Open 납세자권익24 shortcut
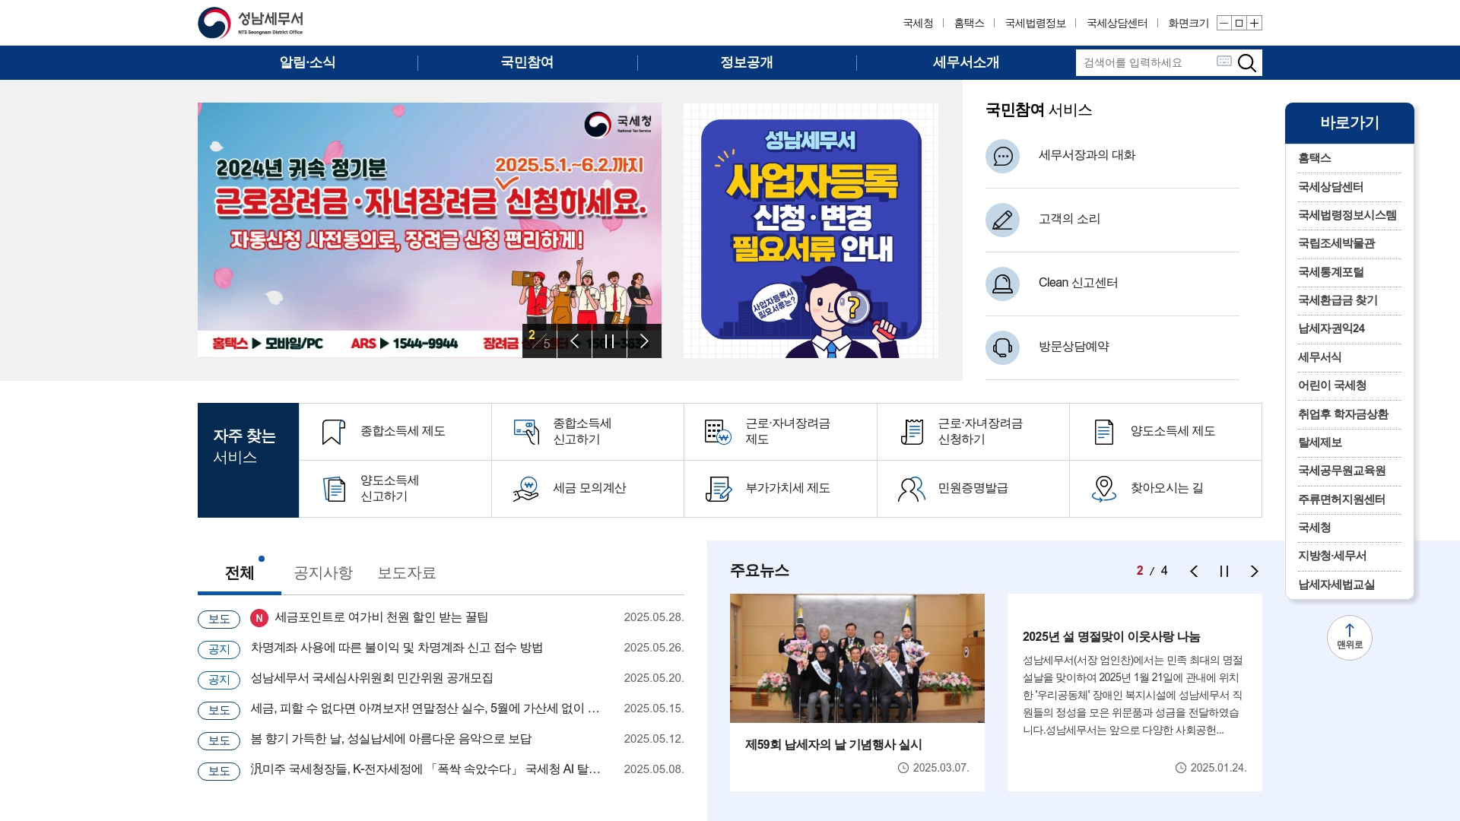Screen dimensions: 1460x821 (1331, 328)
